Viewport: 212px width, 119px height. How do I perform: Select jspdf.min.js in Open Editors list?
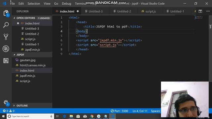tap(32, 50)
